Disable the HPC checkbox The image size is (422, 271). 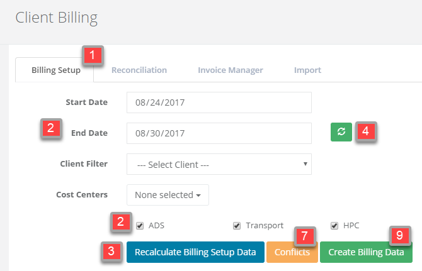click(x=335, y=225)
